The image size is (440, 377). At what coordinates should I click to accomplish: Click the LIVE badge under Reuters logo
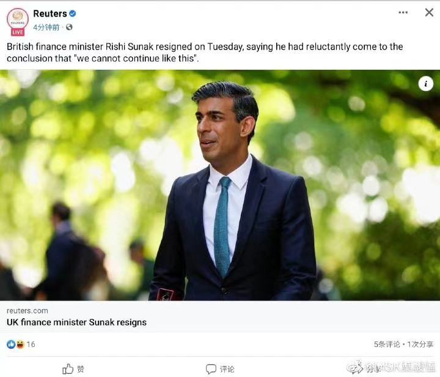[x=18, y=32]
